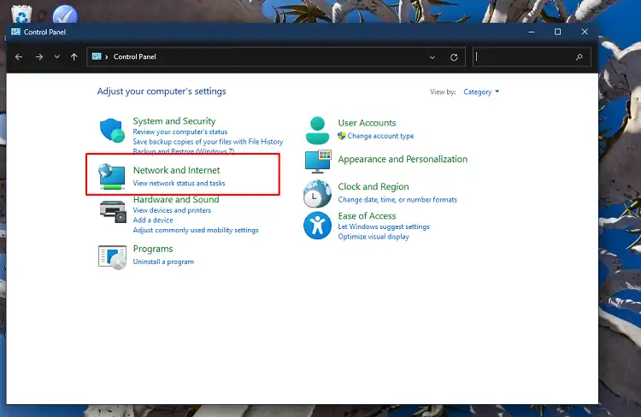Viewport: 641px width, 417px height.
Task: Click the Add a device link
Action: tap(153, 220)
